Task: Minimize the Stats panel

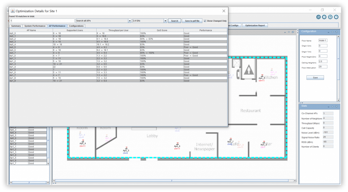Action: point(328,106)
